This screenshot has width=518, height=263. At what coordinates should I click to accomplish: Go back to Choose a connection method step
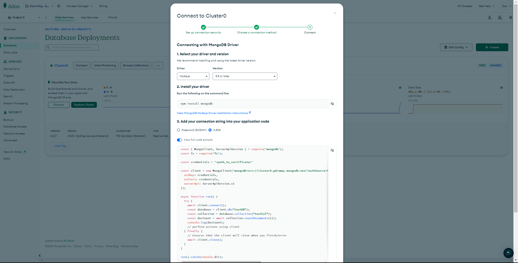[257, 27]
